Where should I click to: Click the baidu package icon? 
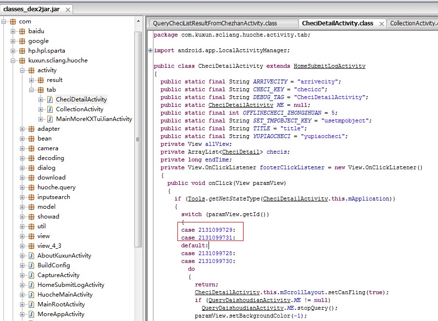22,31
